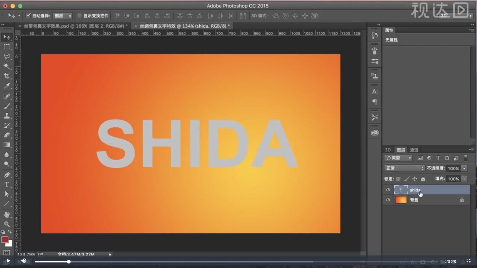This screenshot has width=477, height=268.
Task: Open the 正常 blend mode dropdown
Action: tap(404, 168)
